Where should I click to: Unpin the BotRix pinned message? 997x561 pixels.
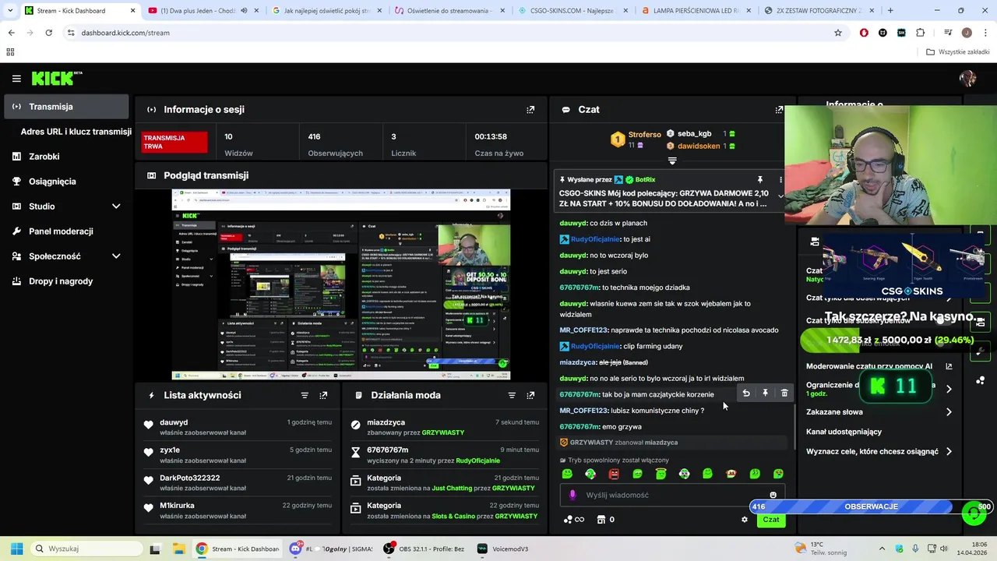[760, 180]
